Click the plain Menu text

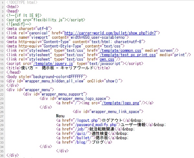coord(60,116)
